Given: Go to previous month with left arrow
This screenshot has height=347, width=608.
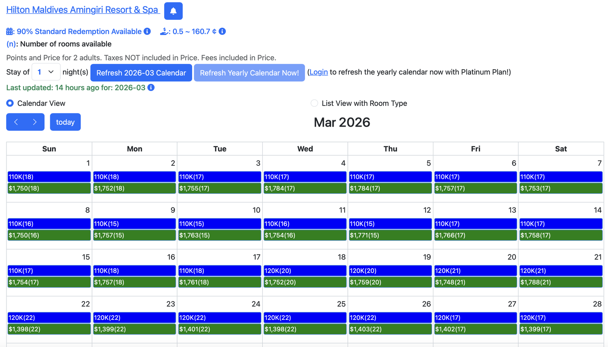Looking at the screenshot, I should pyautogui.click(x=16, y=122).
